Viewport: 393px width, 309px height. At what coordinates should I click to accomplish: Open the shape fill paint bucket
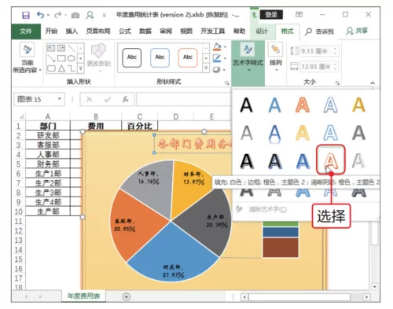[217, 47]
